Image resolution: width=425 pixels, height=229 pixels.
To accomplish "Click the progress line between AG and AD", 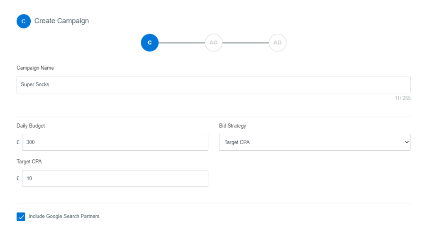I will (246, 43).
